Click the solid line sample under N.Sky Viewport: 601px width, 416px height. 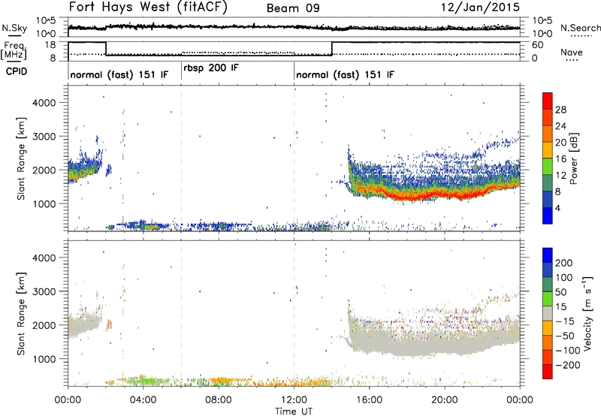click(14, 35)
